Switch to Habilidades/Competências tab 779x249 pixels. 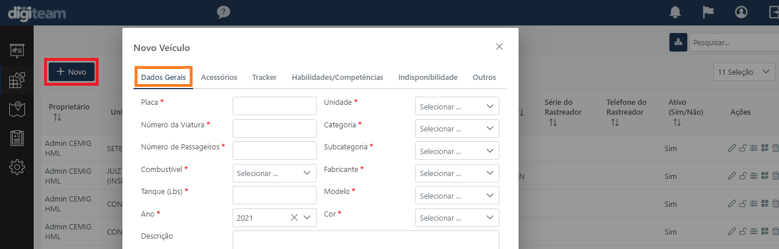(338, 77)
